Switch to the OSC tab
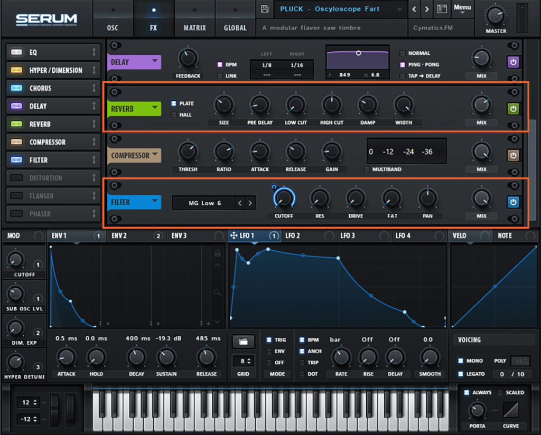This screenshot has height=435, width=541. point(113,18)
